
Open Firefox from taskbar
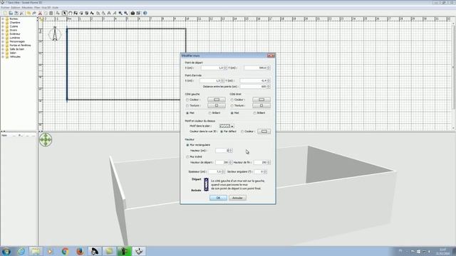(x=80, y=251)
